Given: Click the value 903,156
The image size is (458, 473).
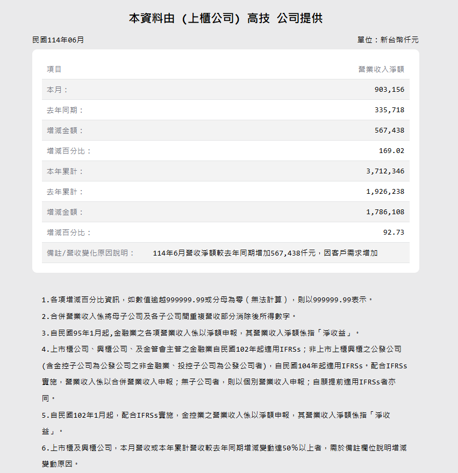Looking at the screenshot, I should click(389, 90).
